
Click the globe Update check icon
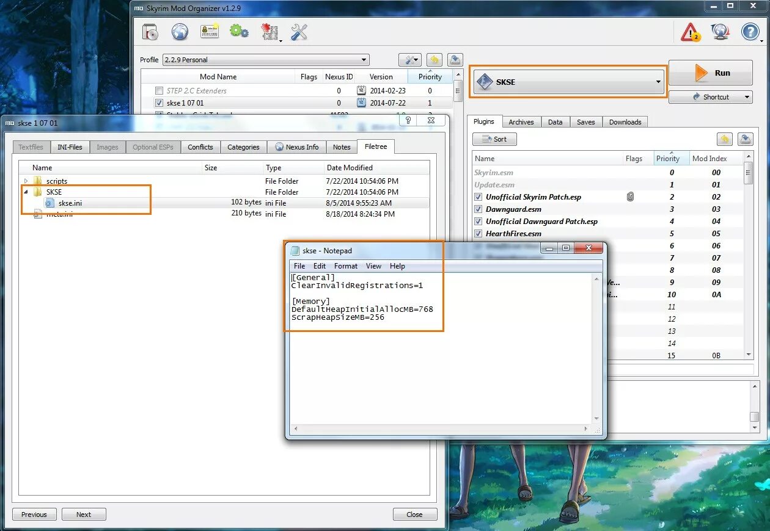coord(721,32)
